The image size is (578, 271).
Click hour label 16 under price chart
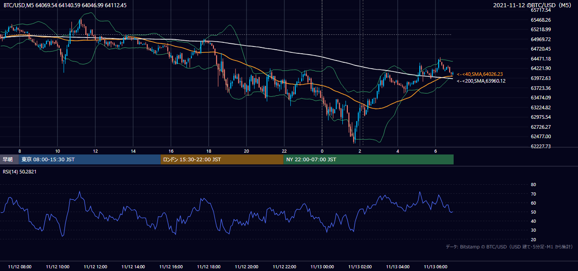click(171, 150)
